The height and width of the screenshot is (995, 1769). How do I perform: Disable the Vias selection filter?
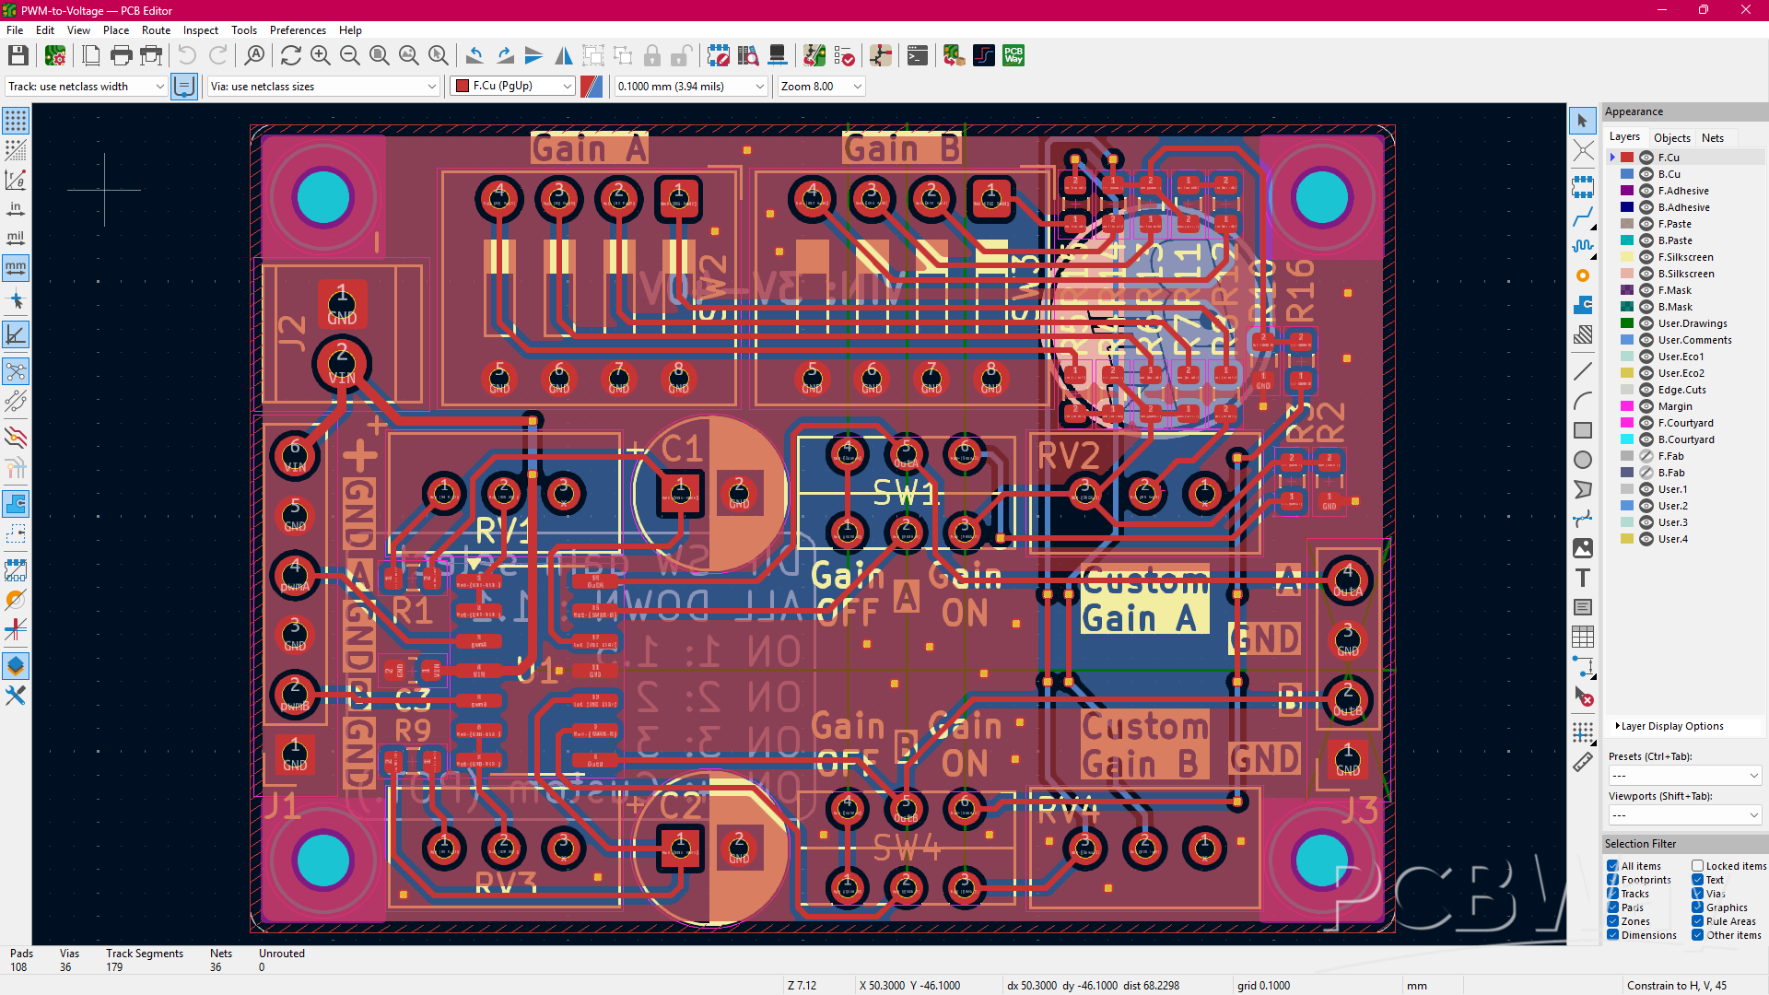tap(1696, 893)
